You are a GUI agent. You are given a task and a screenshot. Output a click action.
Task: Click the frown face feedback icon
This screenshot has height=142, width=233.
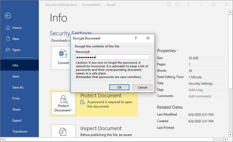pos(178,5)
